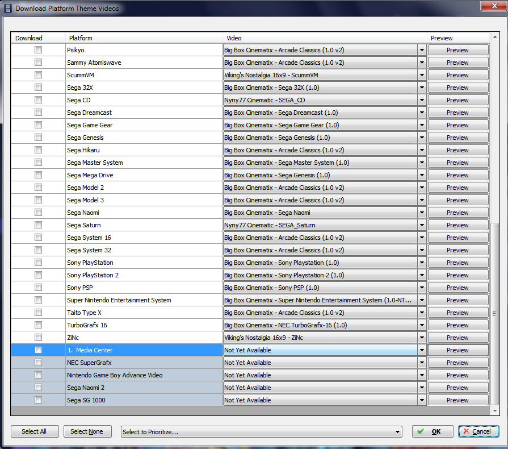Toggle the 1. Media Center download checkbox
508x449 pixels.
pyautogui.click(x=38, y=350)
